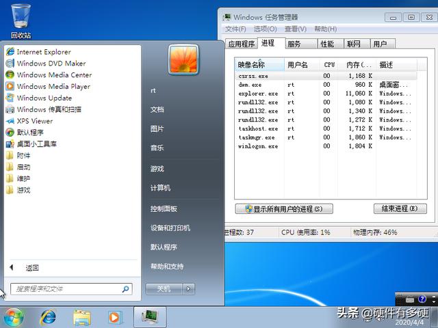Screen dimensions: 438x328
Task: Open Windows Update
Action: 39,98
